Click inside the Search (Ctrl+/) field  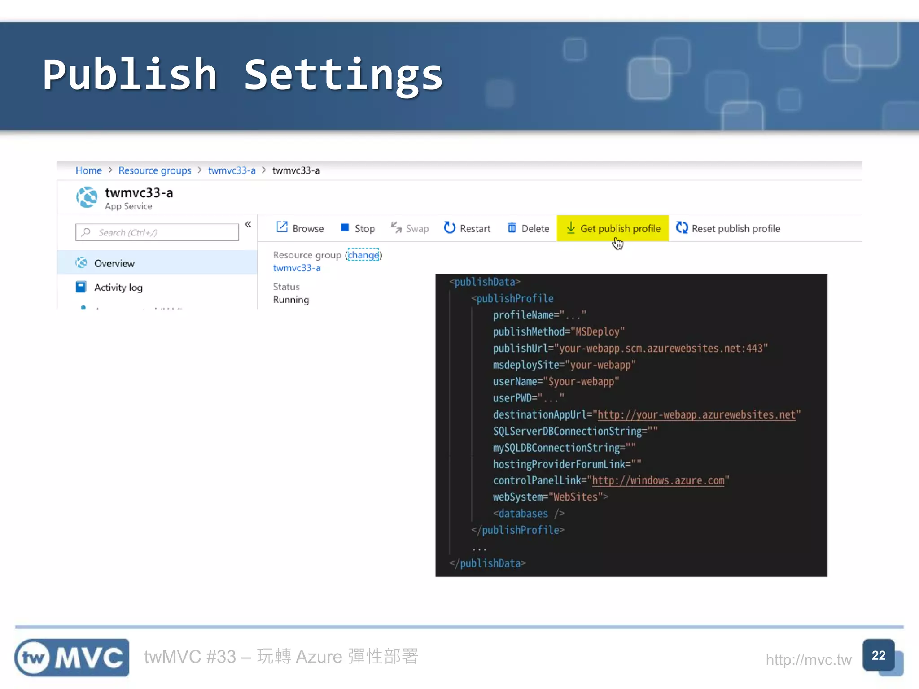click(157, 232)
